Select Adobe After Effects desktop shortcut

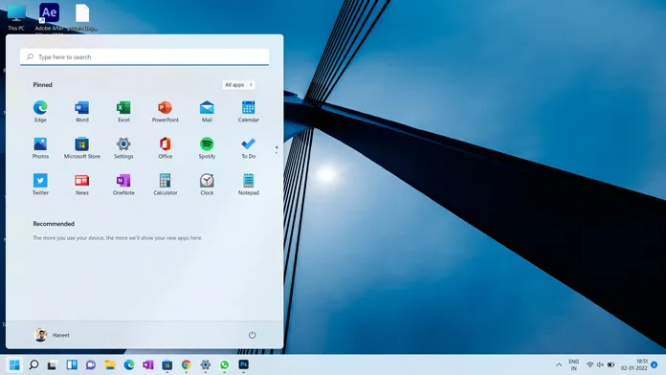(x=49, y=17)
